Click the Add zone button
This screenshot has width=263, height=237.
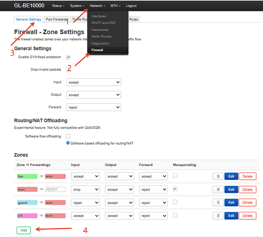(24, 230)
